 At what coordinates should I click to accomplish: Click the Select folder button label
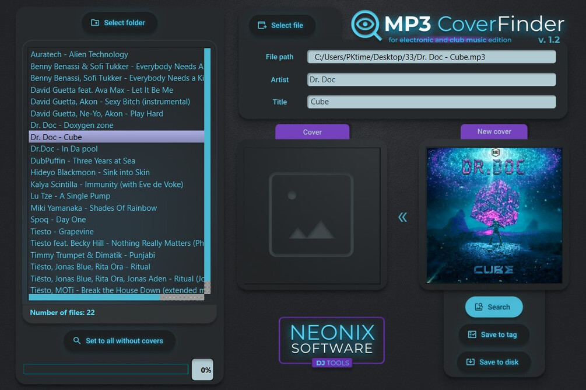[124, 23]
